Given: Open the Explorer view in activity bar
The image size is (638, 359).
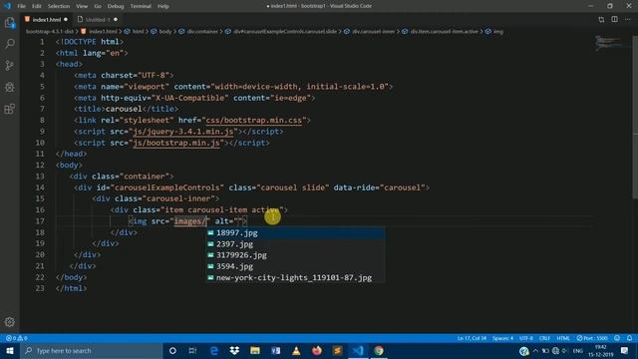Looking at the screenshot, I should 9,22.
